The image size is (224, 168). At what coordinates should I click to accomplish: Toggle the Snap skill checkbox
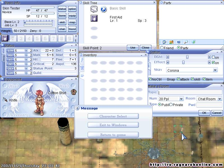(x=192, y=79)
